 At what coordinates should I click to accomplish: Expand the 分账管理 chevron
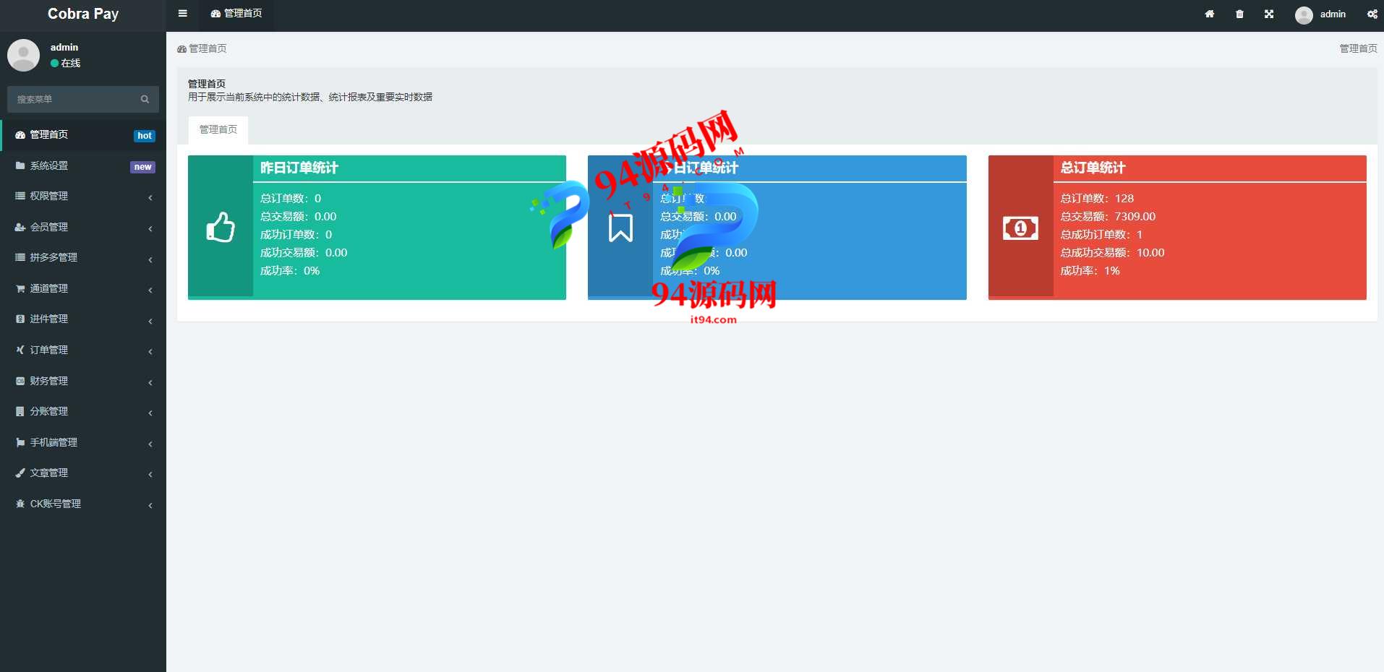tap(150, 413)
